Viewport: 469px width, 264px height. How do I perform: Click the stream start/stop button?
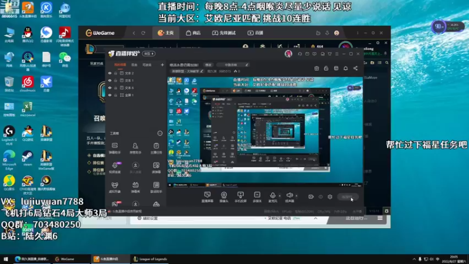348,197
